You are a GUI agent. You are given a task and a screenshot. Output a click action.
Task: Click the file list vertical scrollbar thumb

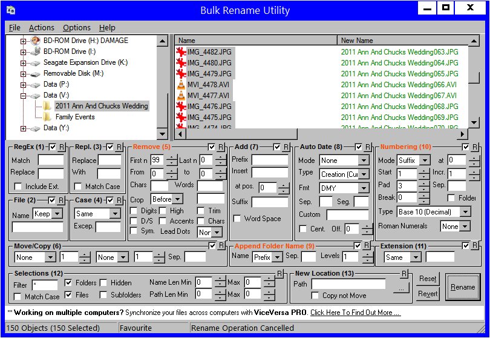coord(474,78)
